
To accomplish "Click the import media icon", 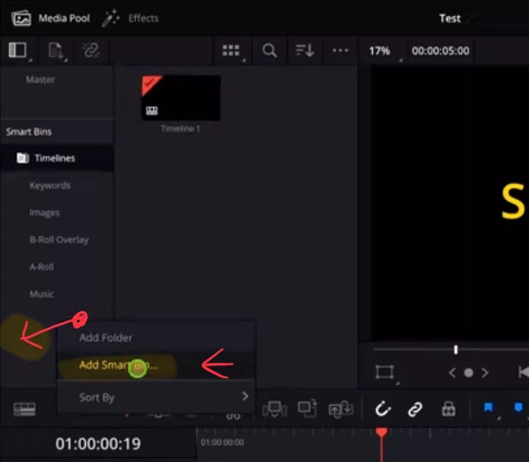I will tap(56, 50).
